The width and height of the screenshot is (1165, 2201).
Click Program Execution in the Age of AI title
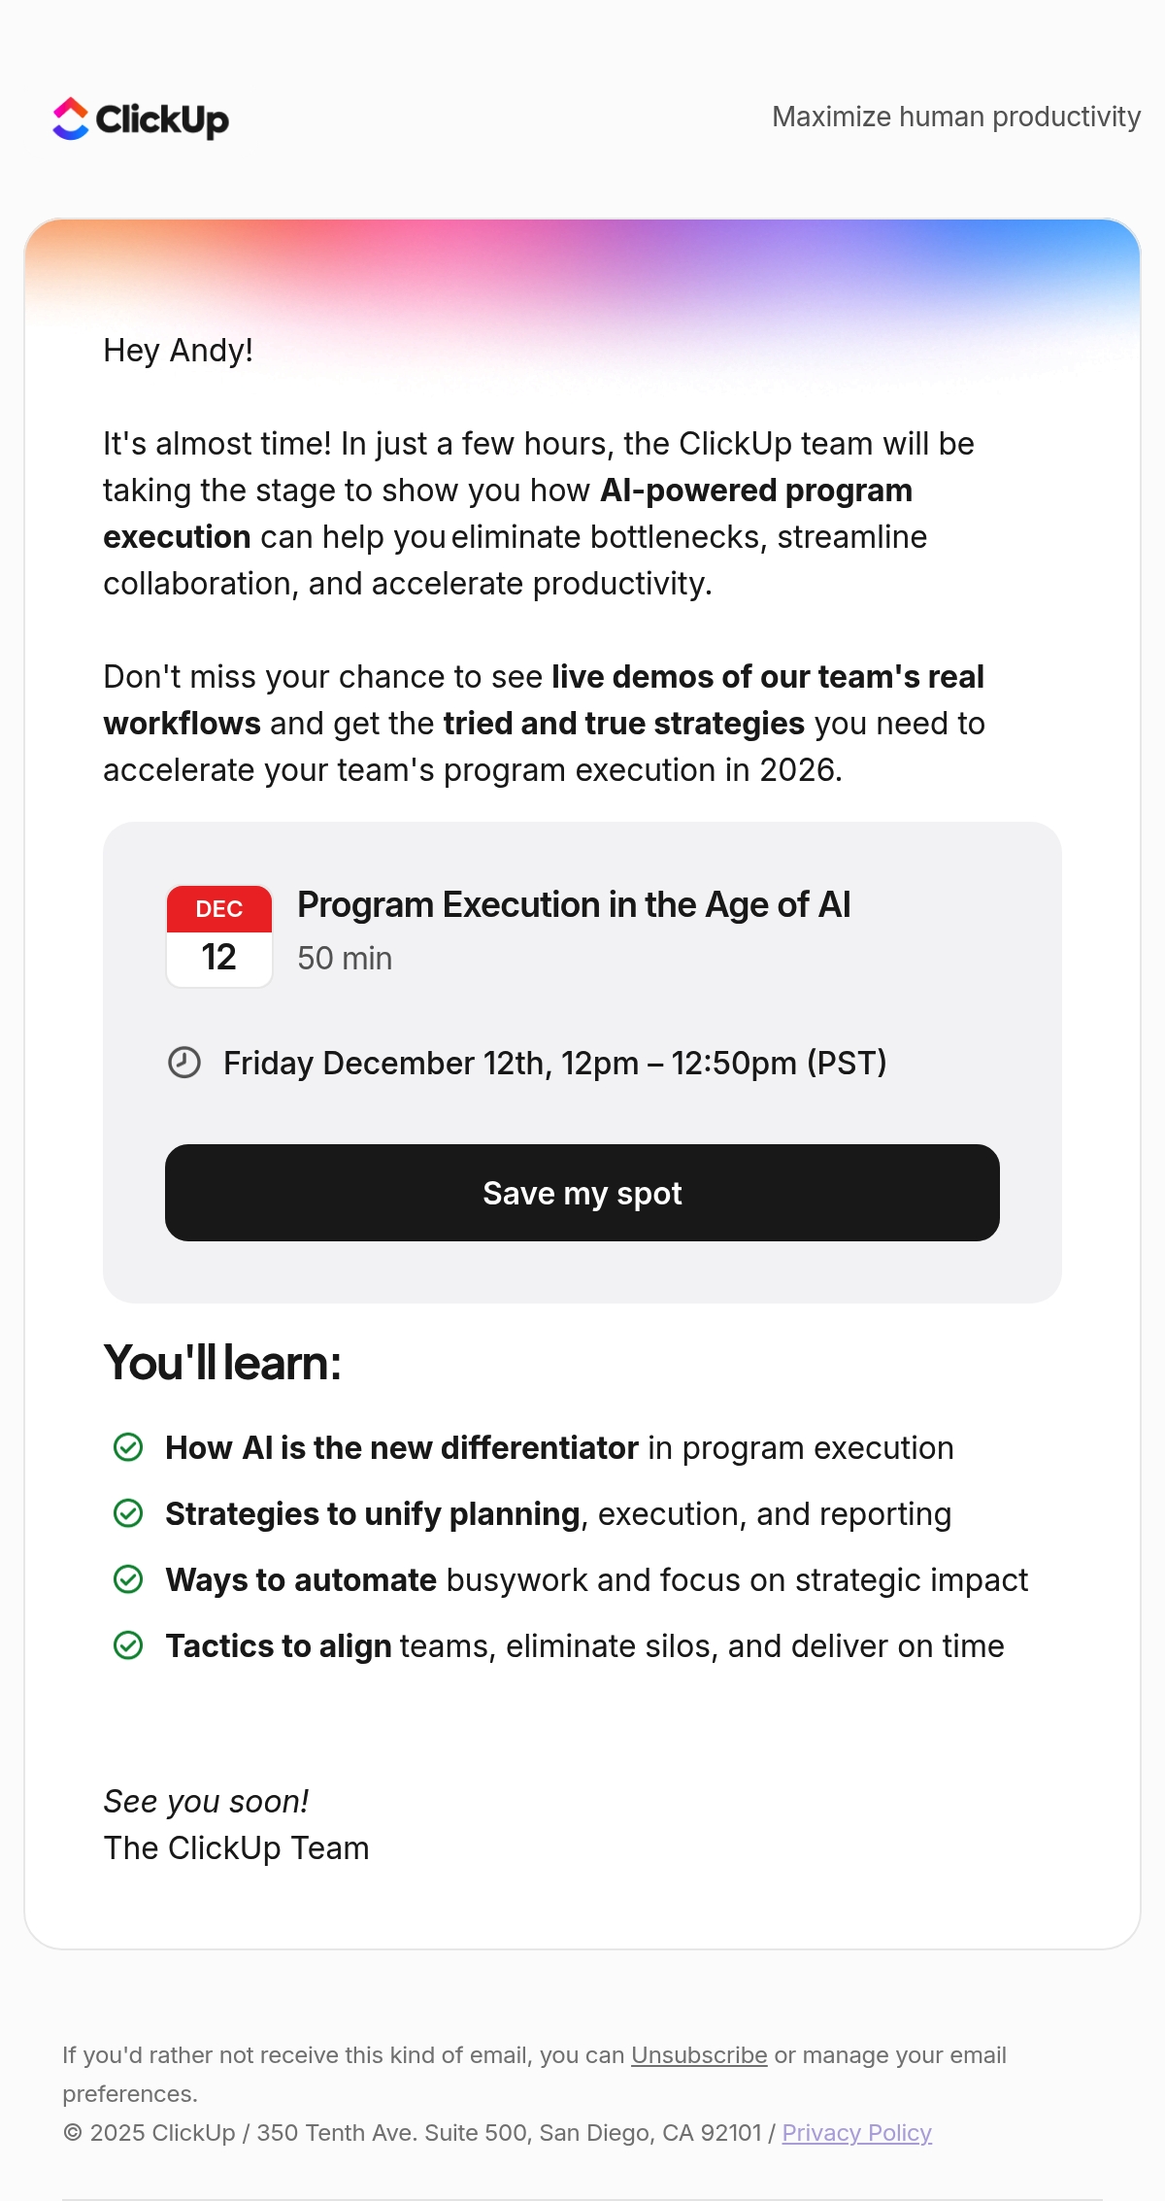(574, 905)
